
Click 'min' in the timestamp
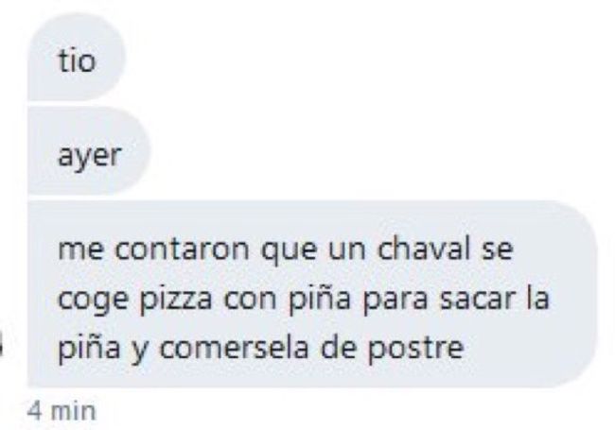click(74, 412)
